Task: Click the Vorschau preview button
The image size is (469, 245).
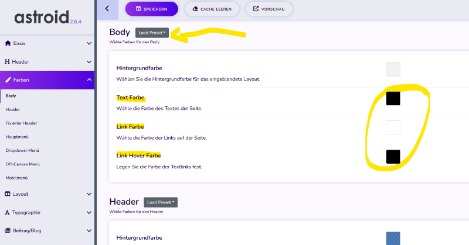Action: tap(269, 9)
